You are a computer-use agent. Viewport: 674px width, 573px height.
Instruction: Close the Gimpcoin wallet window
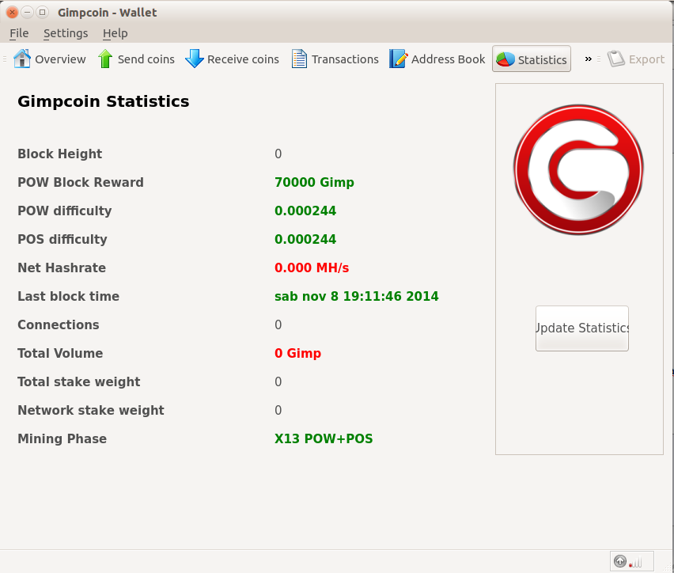coord(12,12)
